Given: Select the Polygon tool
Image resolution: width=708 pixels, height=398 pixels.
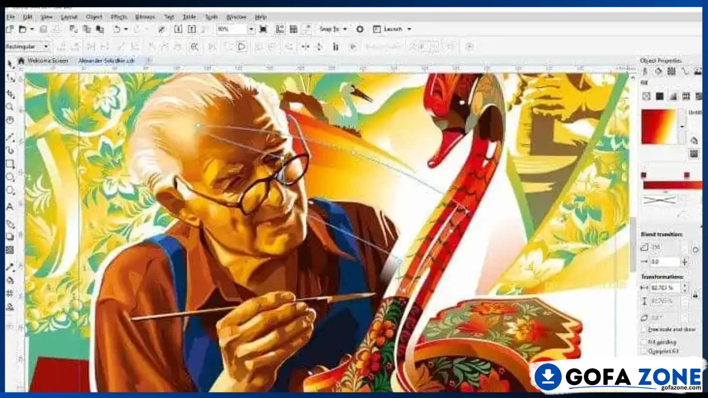Looking at the screenshot, I should (10, 191).
